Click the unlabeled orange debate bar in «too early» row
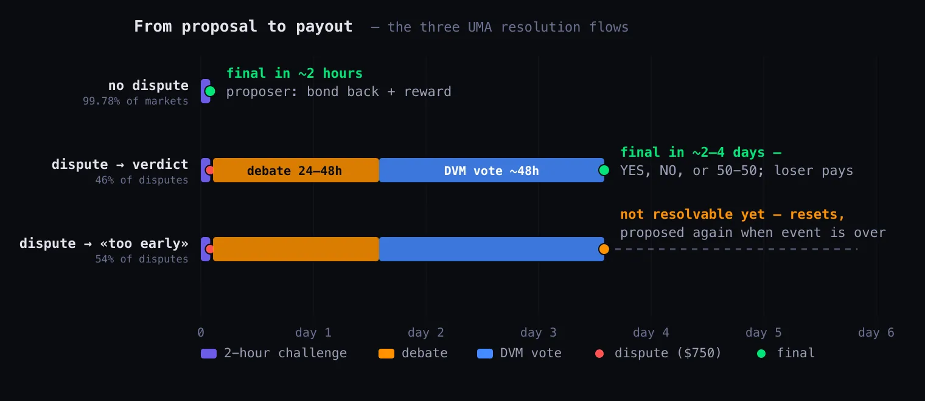925x401 pixels. point(296,249)
